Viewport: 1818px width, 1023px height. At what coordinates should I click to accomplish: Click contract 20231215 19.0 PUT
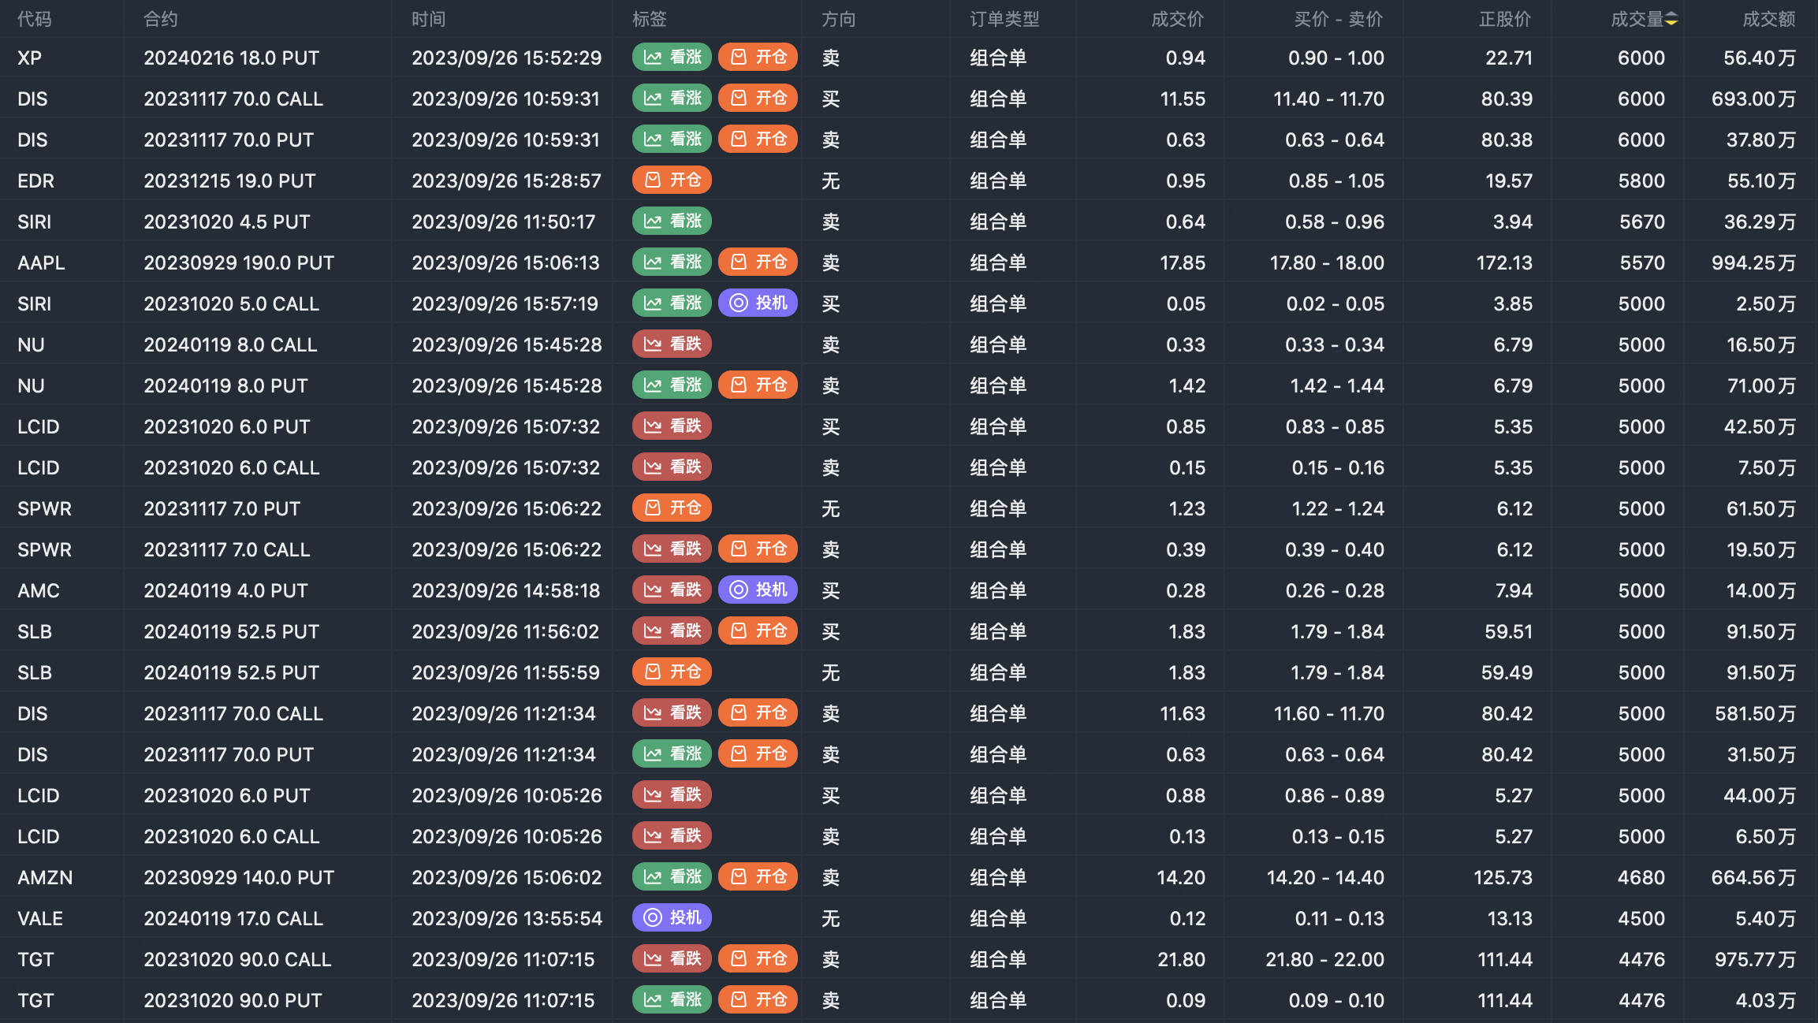point(229,180)
